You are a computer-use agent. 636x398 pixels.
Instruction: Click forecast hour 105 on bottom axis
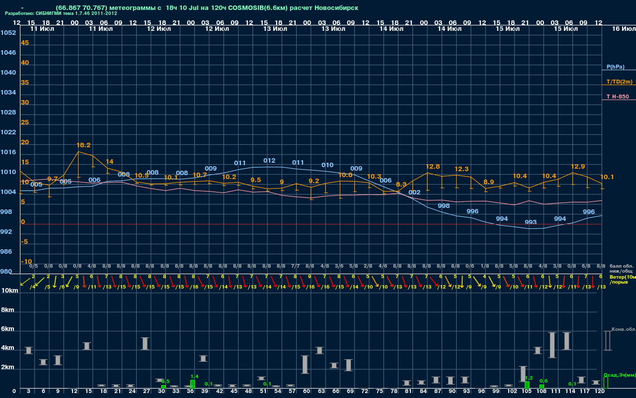pos(527,392)
